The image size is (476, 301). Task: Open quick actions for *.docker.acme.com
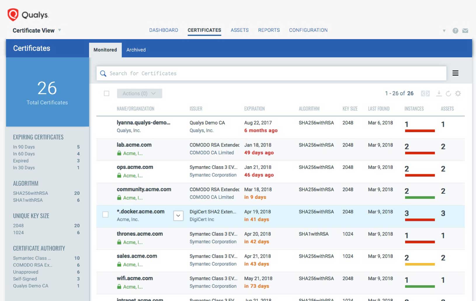[178, 216]
